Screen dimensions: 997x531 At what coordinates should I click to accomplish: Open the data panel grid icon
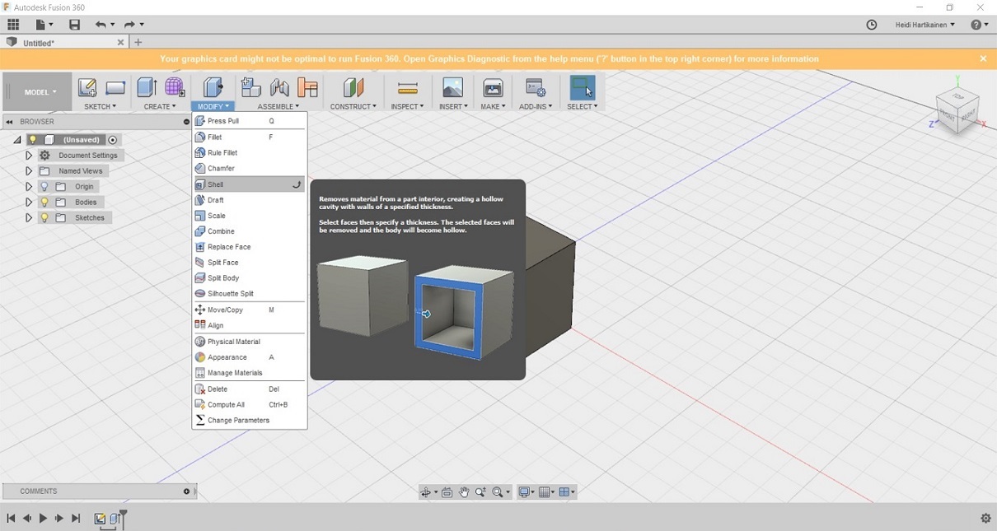[13, 25]
